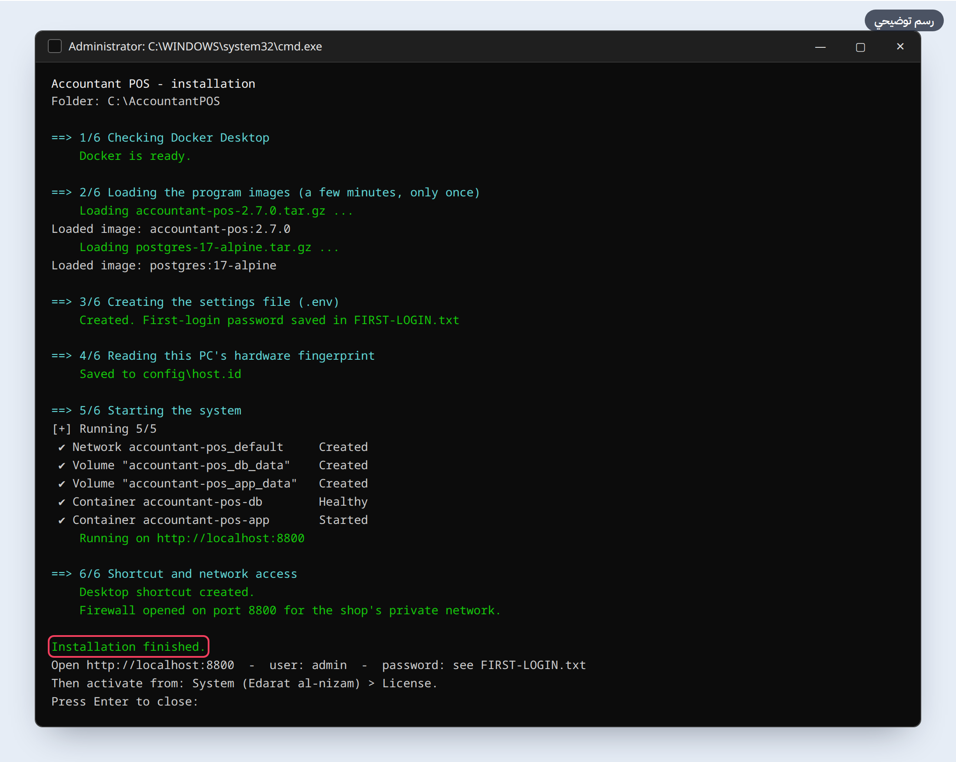Click the 'Firewall opened on port 8800' line
Viewport: 956px width, 762px height.
tap(290, 610)
